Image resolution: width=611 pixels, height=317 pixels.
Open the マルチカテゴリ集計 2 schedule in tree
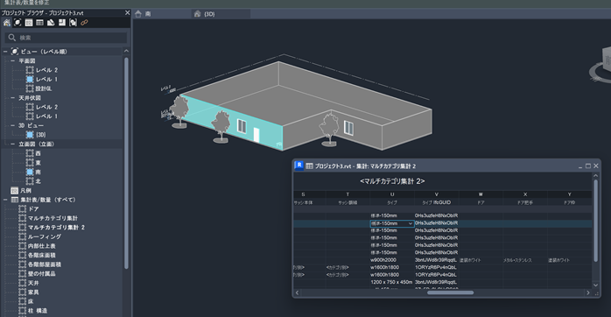[56, 228]
